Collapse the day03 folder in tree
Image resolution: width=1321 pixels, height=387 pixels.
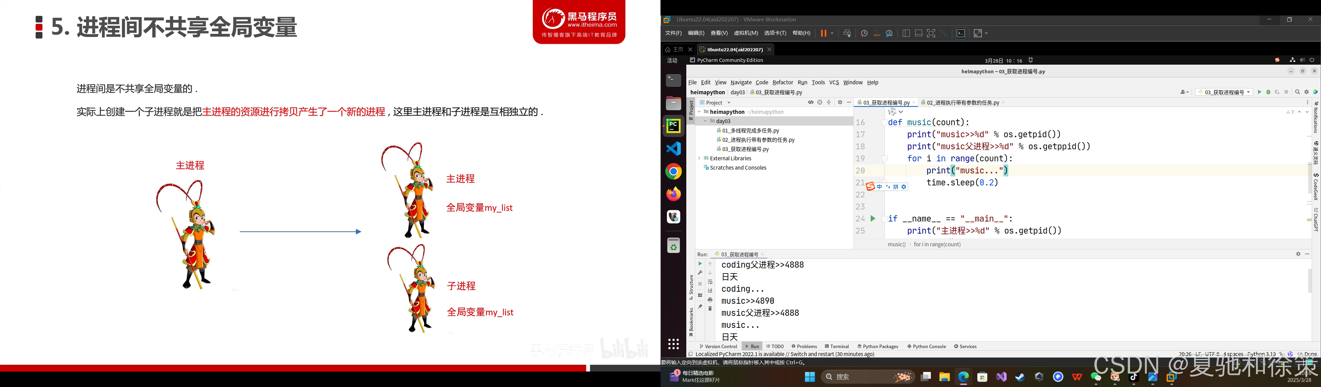(706, 121)
